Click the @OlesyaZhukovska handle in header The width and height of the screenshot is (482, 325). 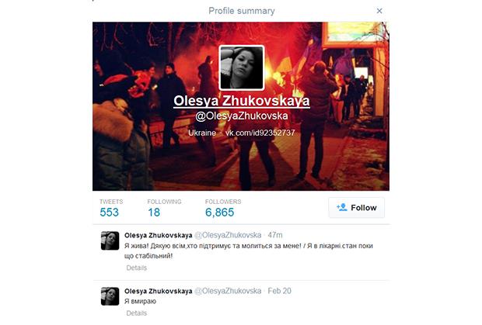point(242,116)
